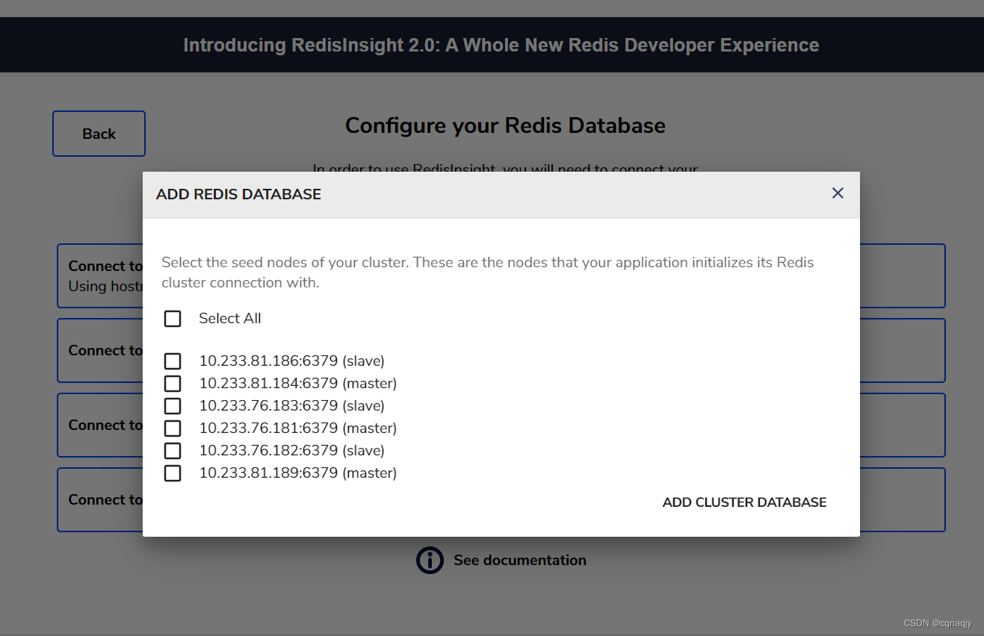Tick checkbox for 10.233.81.186:6379 slave
Viewport: 984px width, 636px height.
[173, 361]
